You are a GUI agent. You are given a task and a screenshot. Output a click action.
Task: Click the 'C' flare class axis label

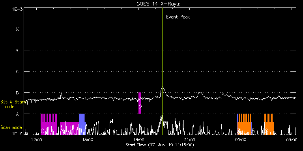tap(17, 72)
